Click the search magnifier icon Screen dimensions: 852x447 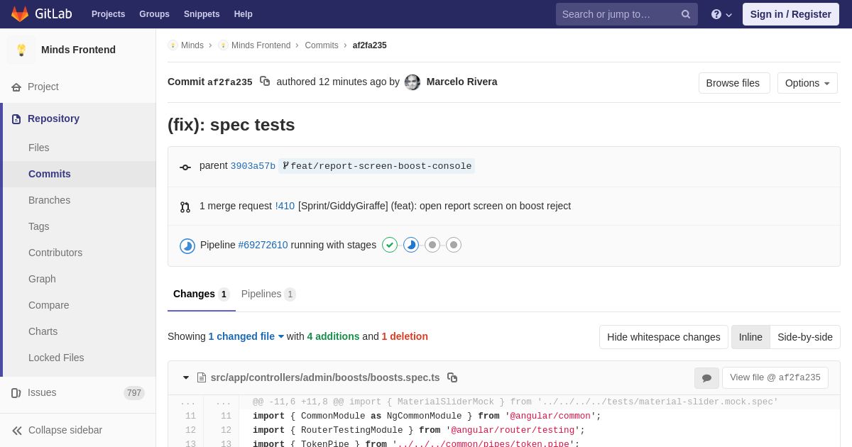(685, 14)
